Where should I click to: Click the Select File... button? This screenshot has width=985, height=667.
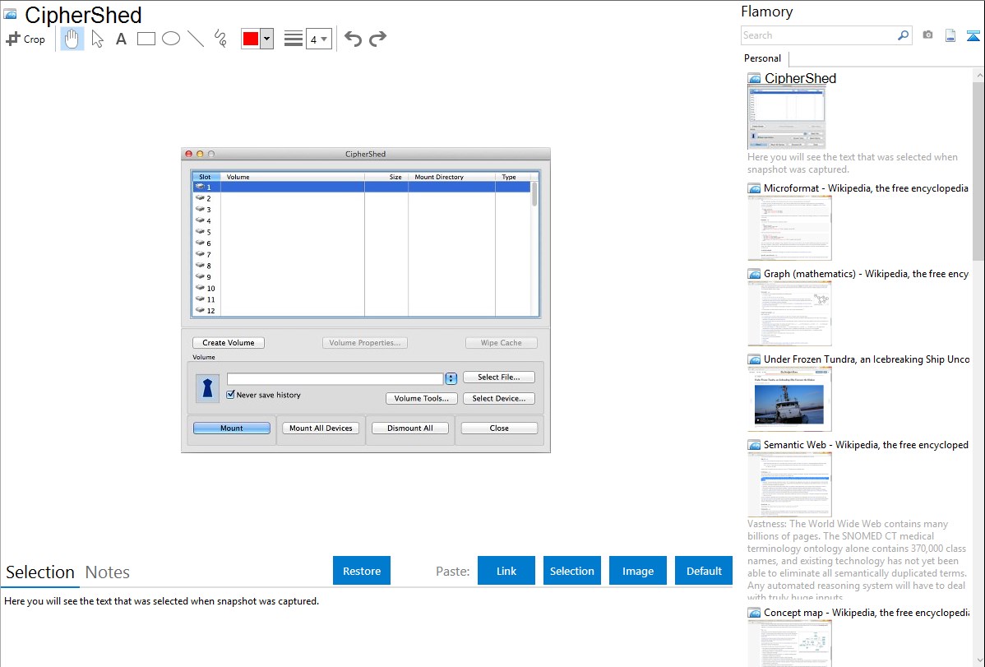(499, 378)
